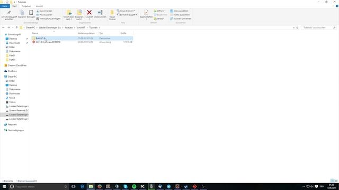This screenshot has height=190, width=339.
Task: Click the taskbar clock and date
Action: coord(331,186)
